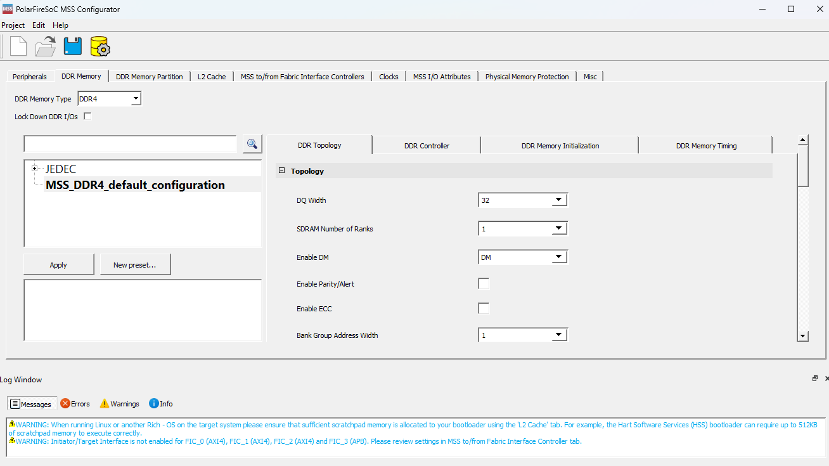Screen dimensions: 829x466
Task: Filter the log by Warnings icon
Action: pyautogui.click(x=105, y=403)
